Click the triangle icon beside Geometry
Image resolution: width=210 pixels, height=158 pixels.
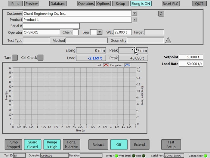[x=168, y=40]
